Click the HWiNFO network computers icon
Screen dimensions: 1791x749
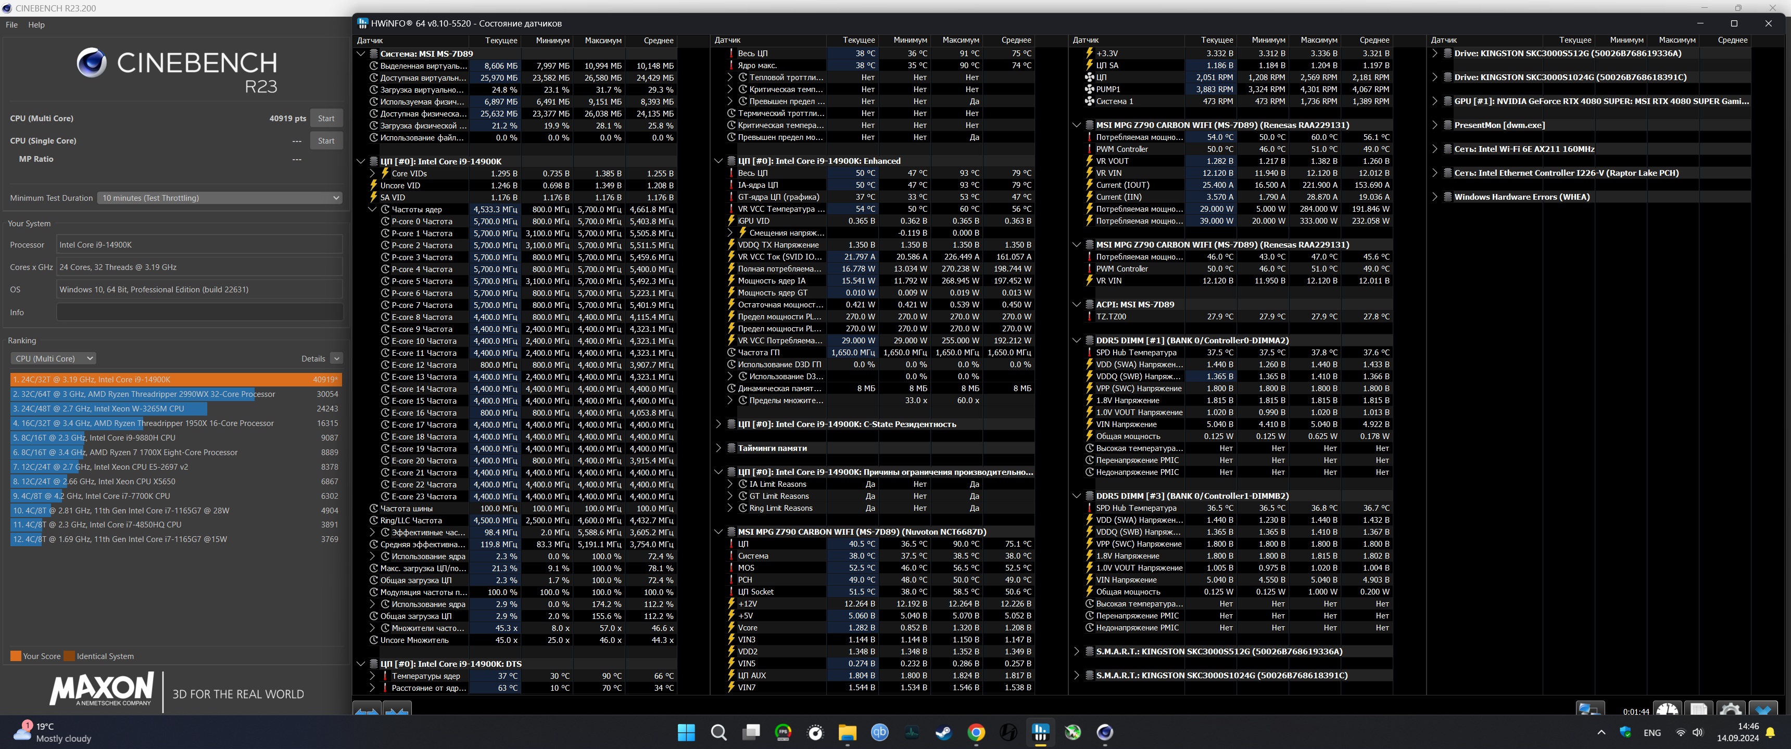(x=1590, y=710)
